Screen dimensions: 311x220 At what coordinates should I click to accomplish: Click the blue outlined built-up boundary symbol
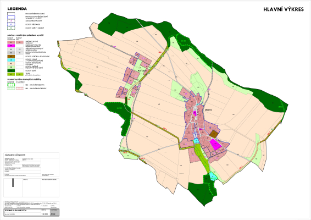tap(11, 17)
